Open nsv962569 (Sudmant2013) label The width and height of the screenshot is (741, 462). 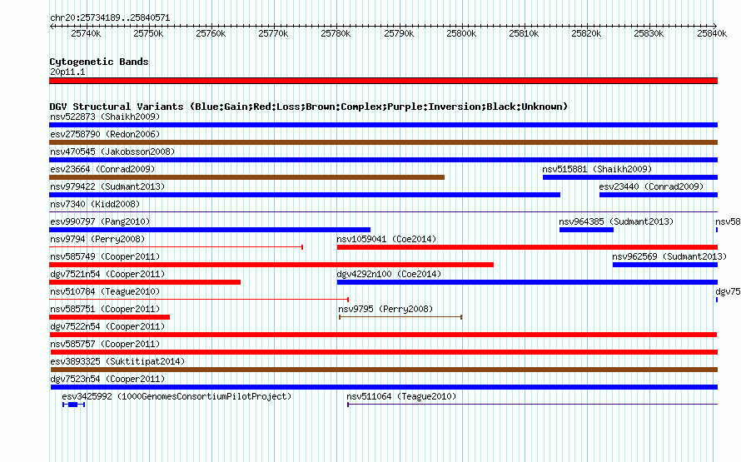tap(669, 256)
